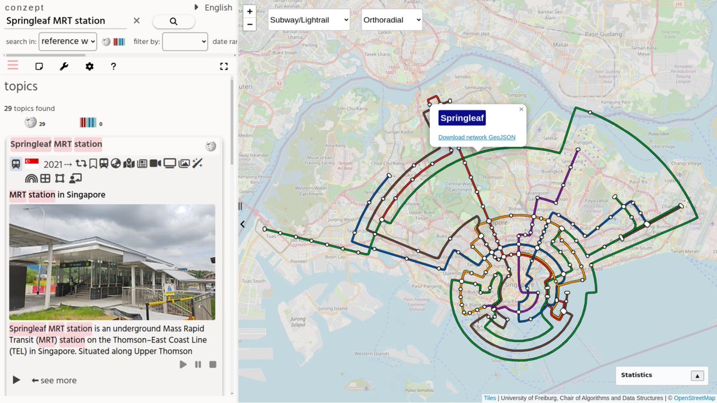Close the Springleaf map popup

[x=521, y=109]
